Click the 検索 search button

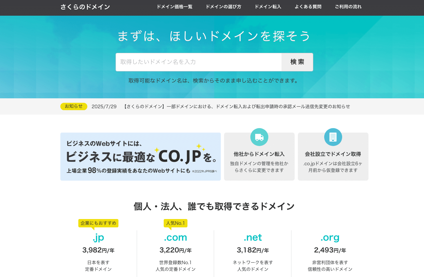[x=297, y=62]
